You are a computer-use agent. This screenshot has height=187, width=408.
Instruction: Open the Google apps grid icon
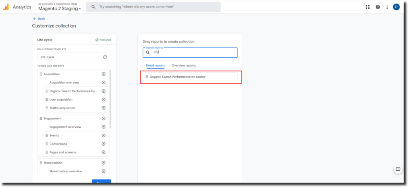click(x=367, y=7)
